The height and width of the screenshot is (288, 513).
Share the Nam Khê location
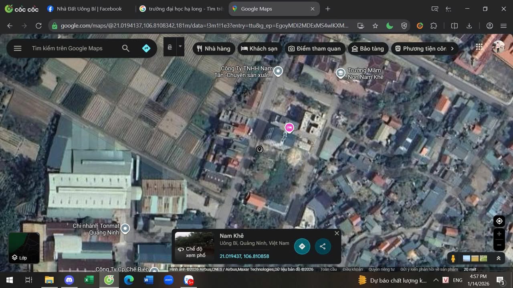coord(323,246)
